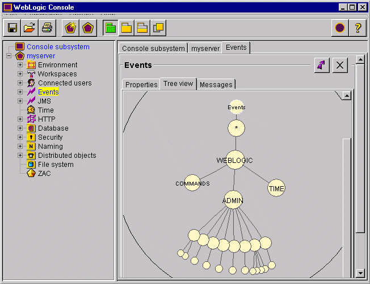Click the Console subsystem monitor icon in tree

[20, 46]
